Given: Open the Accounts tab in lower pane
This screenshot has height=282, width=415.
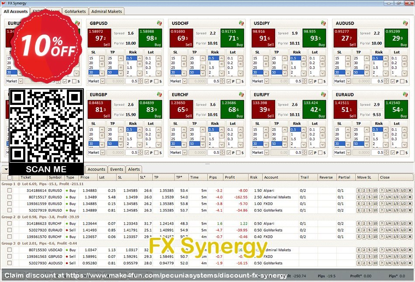Looking at the screenshot, I should point(97,169).
